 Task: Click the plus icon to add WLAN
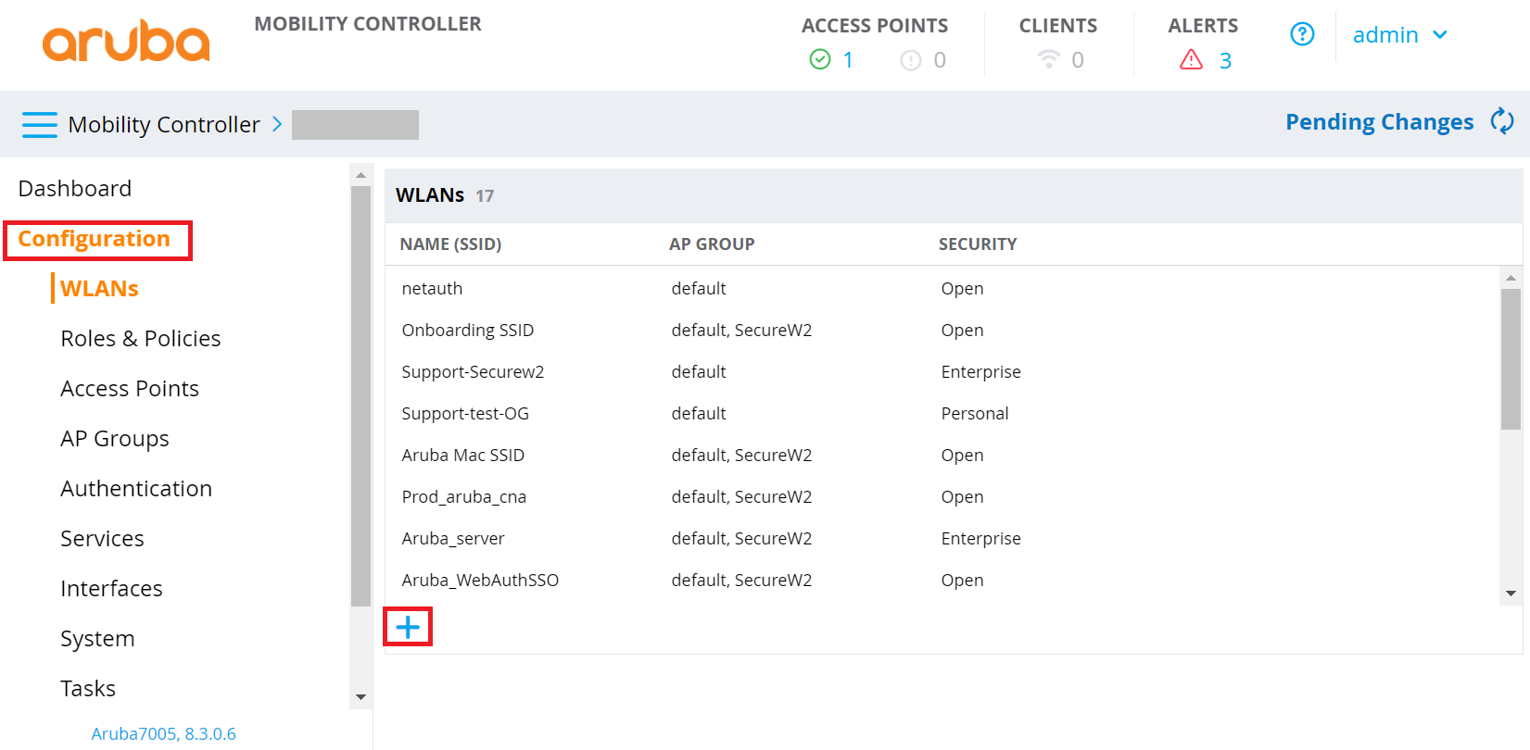coord(408,628)
